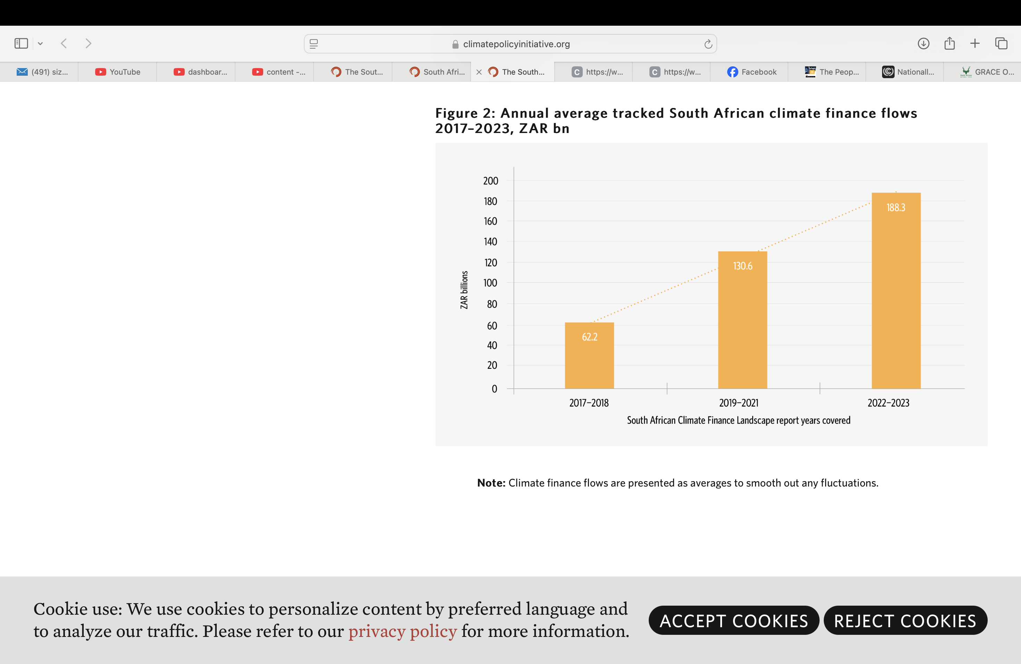Open the reader/page menu icon in address bar
This screenshot has width=1021, height=664.
pyautogui.click(x=314, y=44)
